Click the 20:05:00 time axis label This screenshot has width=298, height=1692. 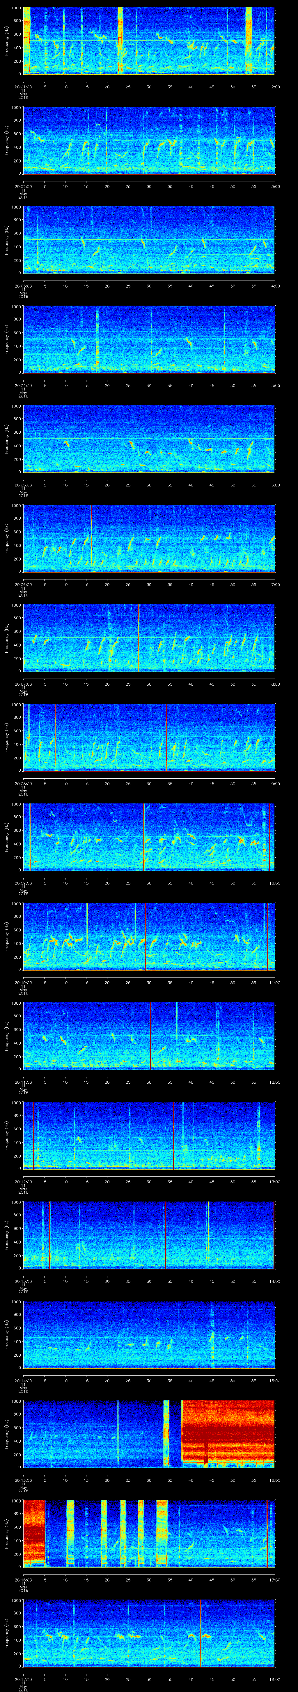23,484
